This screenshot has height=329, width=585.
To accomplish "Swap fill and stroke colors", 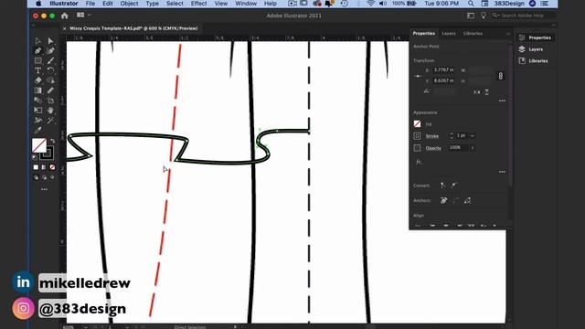I will 52,141.
